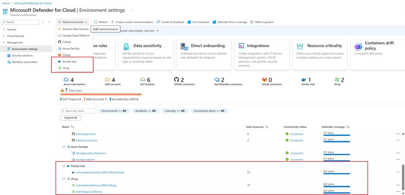405x195 pixels.
Task: Select GitHub in Add environment menu
Action: [64, 42]
